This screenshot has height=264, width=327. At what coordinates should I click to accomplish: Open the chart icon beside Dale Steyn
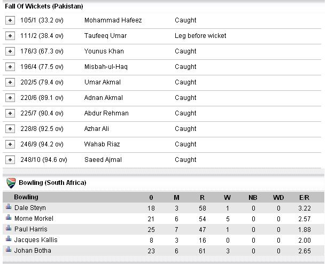click(x=9, y=207)
